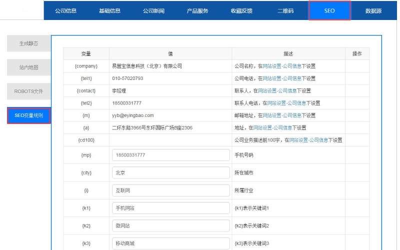Screen dimensions: 400x250
Task: Click the 生成静态 sidebar button
Action: 28,43
